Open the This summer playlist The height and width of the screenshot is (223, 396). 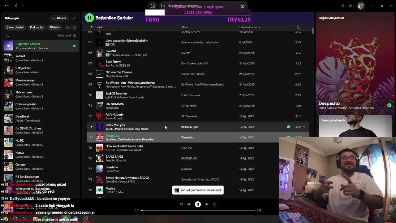tap(41, 94)
